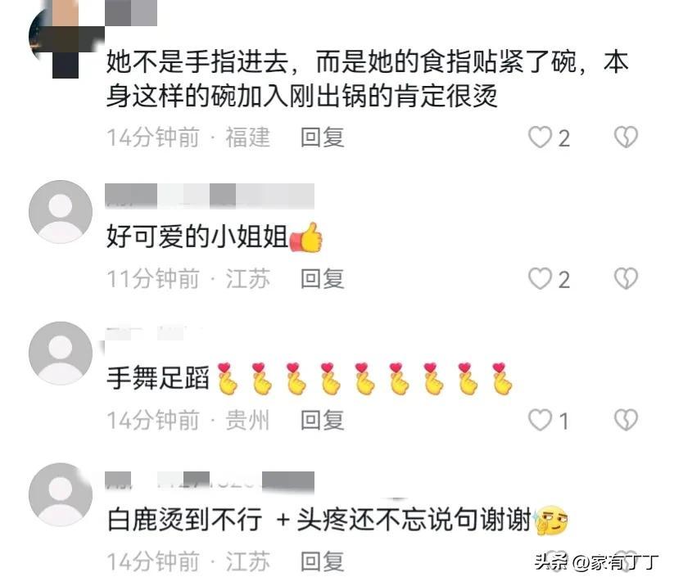
Task: Open username above 好可爱的小姐姐 comment
Action: coord(210,196)
